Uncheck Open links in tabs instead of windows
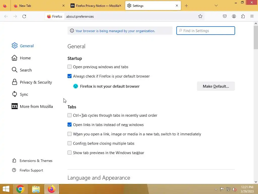Viewport: 258px width, 194px height. click(70, 125)
